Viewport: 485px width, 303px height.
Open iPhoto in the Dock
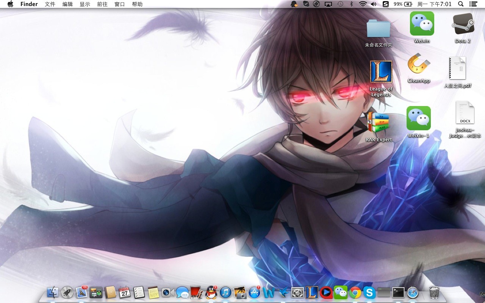[240, 292]
